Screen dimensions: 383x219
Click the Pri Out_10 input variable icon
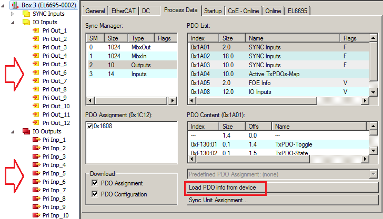coord(36,106)
